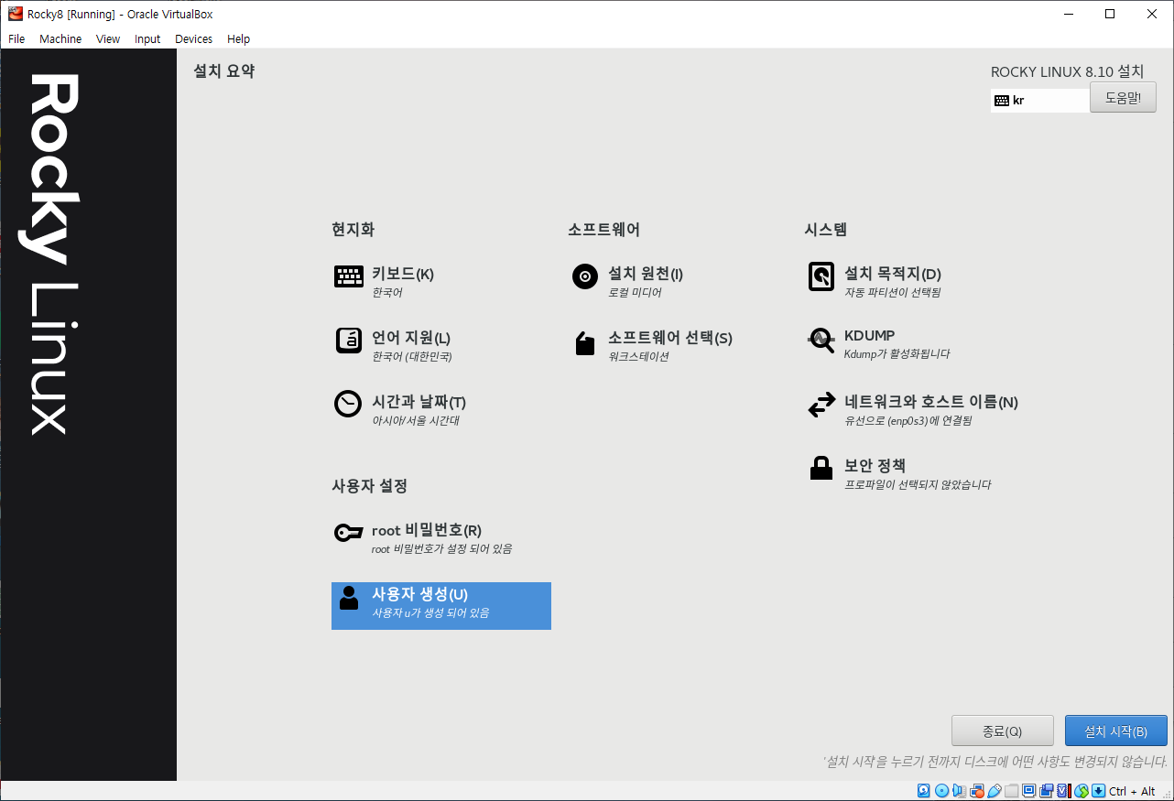Click the VirtualBox display status icon
The width and height of the screenshot is (1174, 801).
pos(1029,791)
